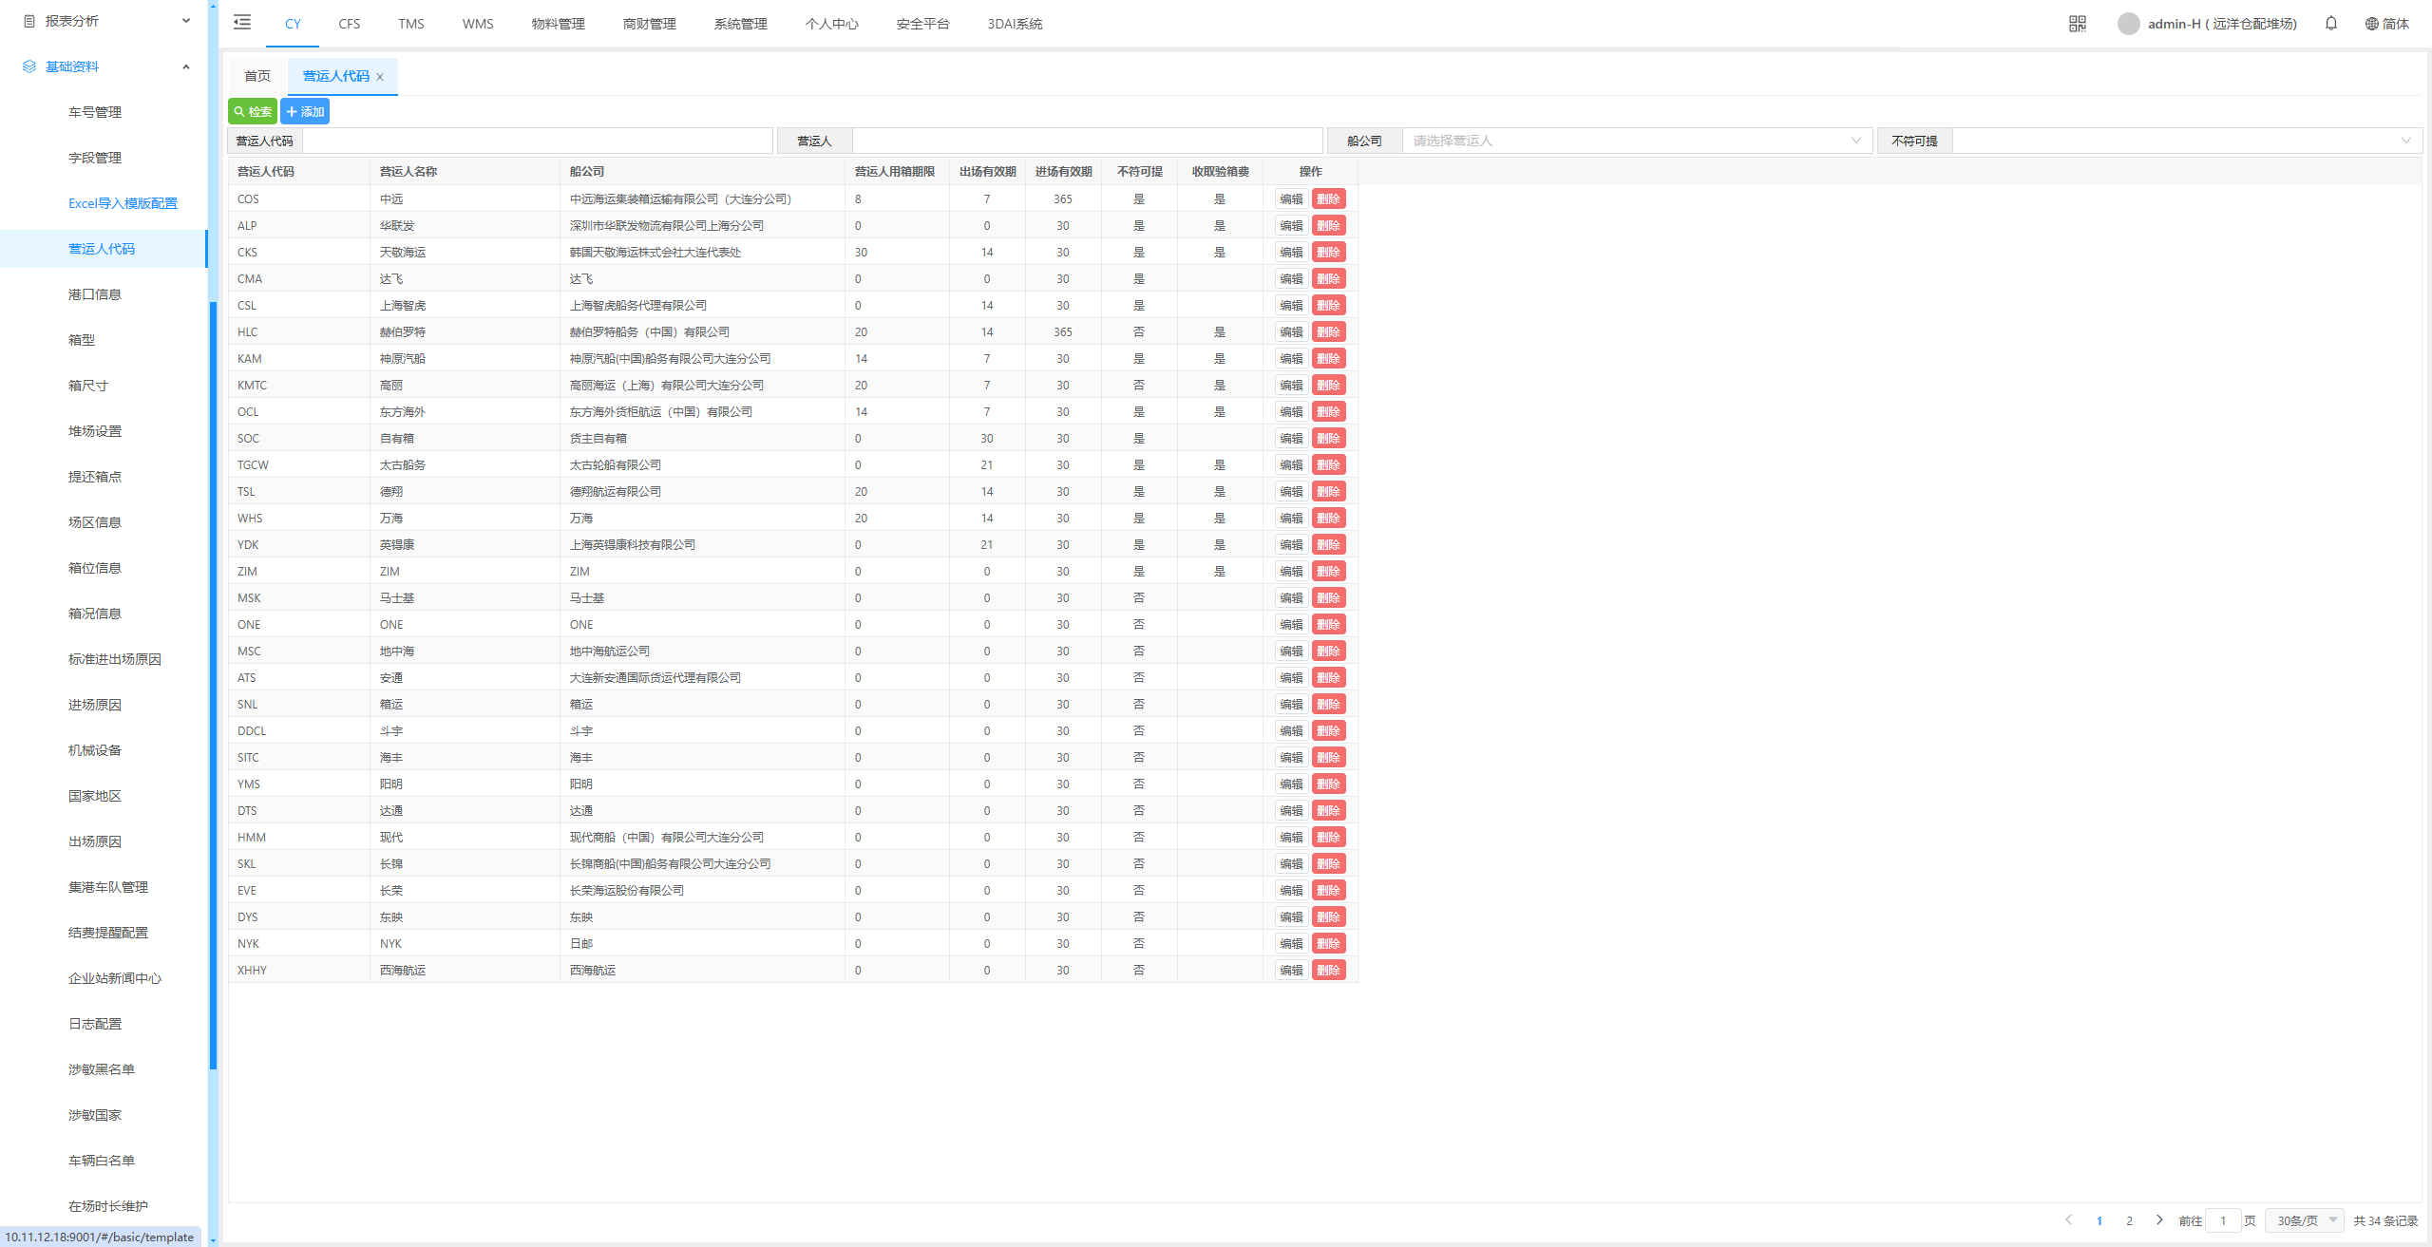The width and height of the screenshot is (2432, 1247).
Task: Open 港口信息 in the sidebar
Action: pyautogui.click(x=95, y=294)
